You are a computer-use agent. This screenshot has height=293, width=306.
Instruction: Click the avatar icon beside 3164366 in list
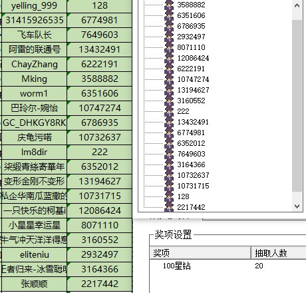click(169, 164)
